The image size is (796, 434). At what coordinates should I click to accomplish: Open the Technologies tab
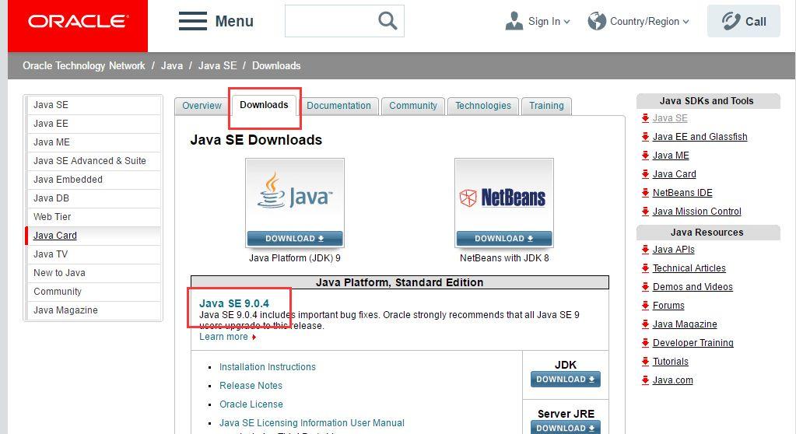click(482, 106)
